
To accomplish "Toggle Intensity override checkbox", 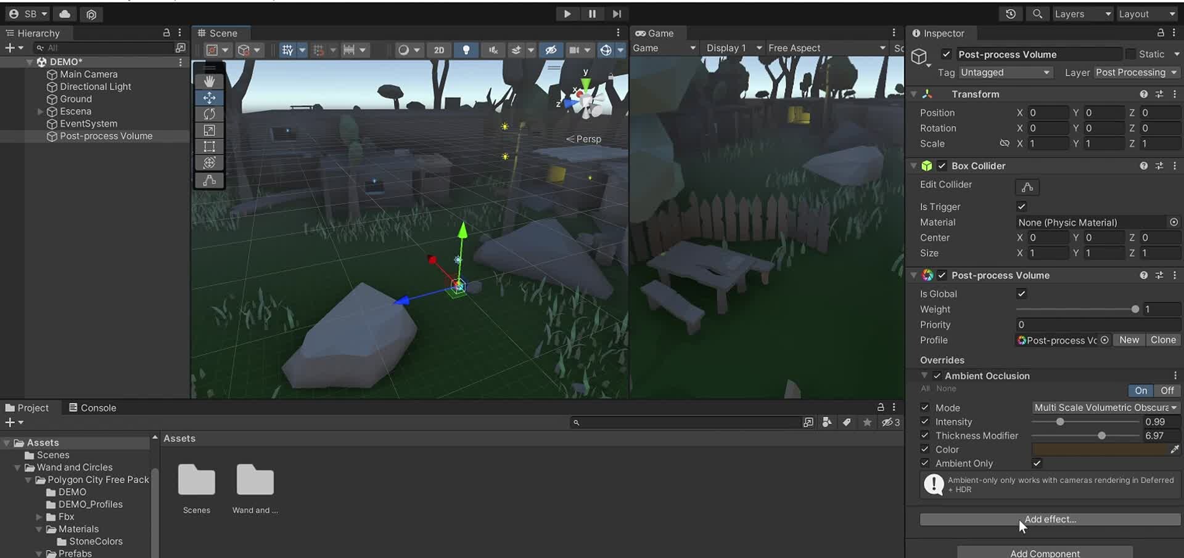I will tap(925, 422).
